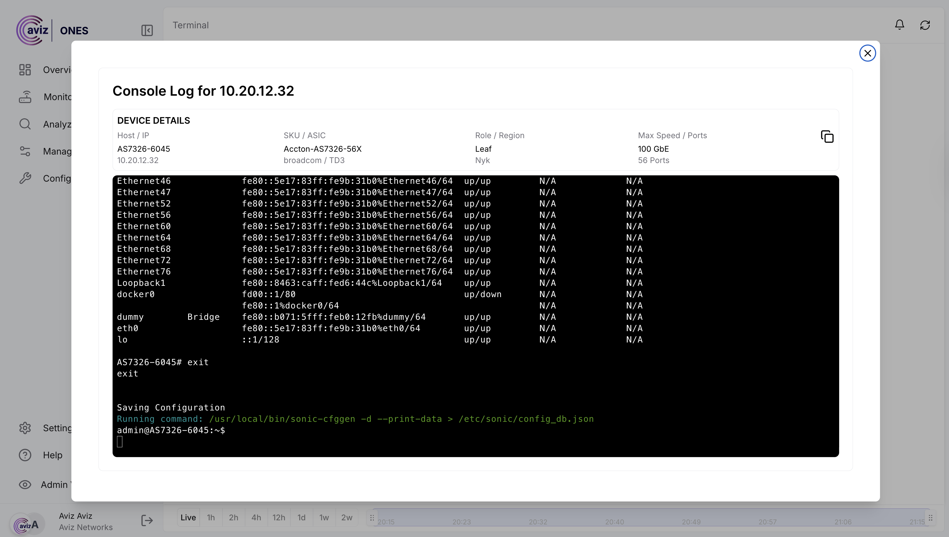Select the Live time range

(x=188, y=517)
